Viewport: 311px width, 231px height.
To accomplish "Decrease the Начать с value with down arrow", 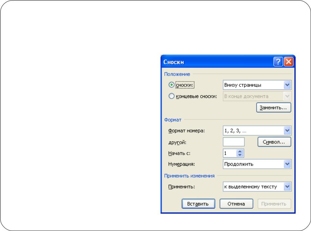I will pos(240,155).
